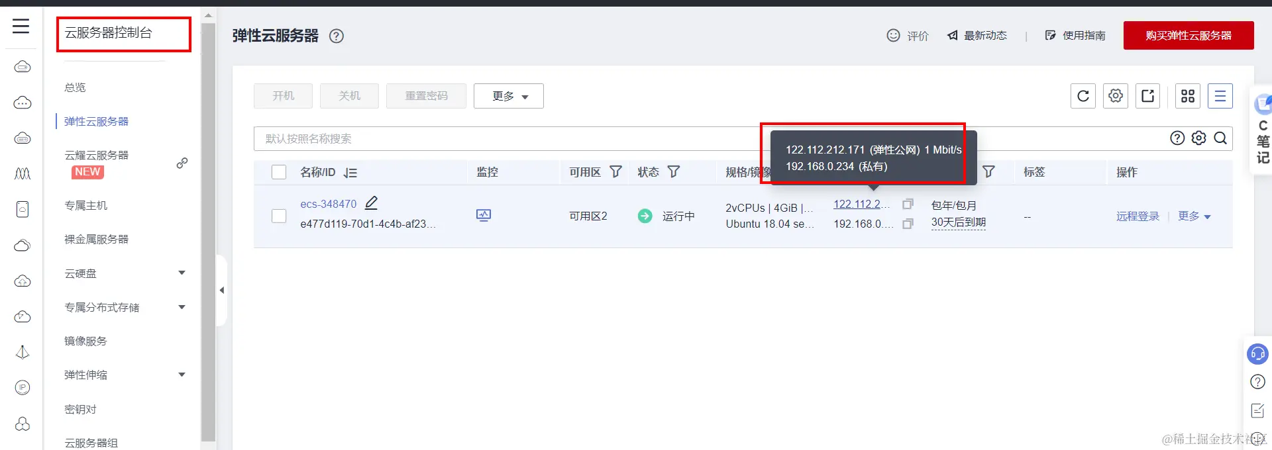Sort by 名称/ID column icon
The image size is (1272, 450).
(x=350, y=173)
